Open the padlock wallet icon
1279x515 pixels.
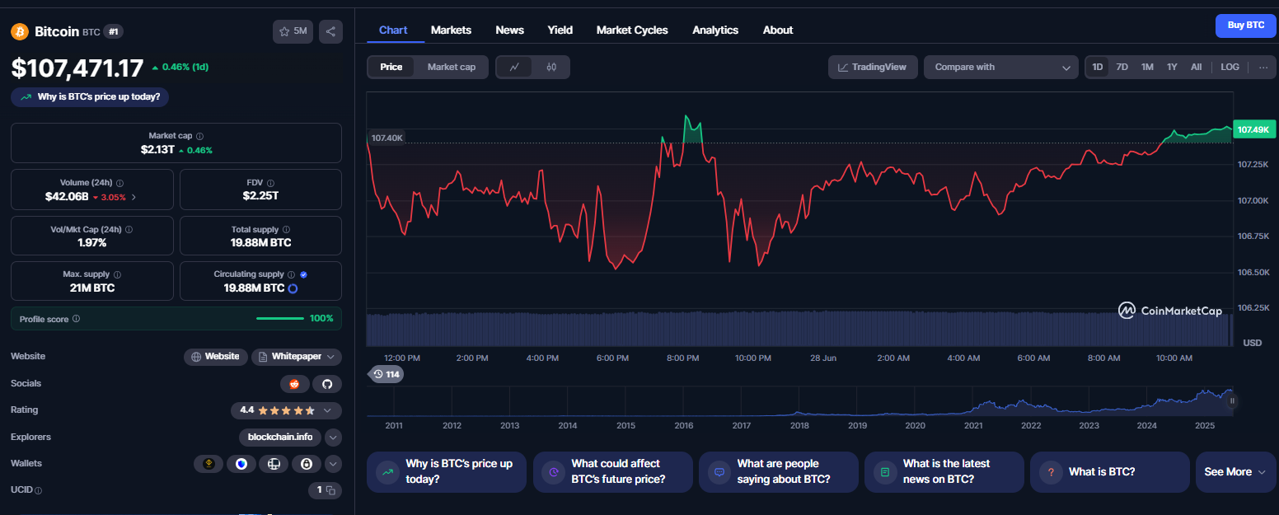pos(307,464)
